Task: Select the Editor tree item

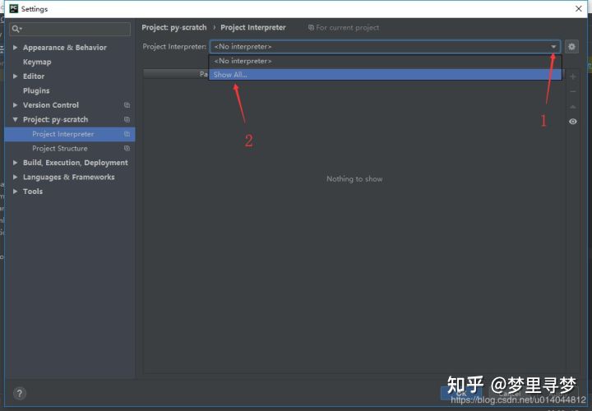Action: (34, 76)
